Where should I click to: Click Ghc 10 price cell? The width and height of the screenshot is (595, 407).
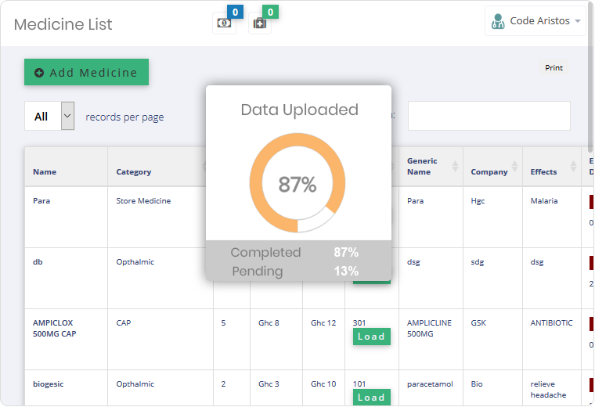(x=323, y=388)
